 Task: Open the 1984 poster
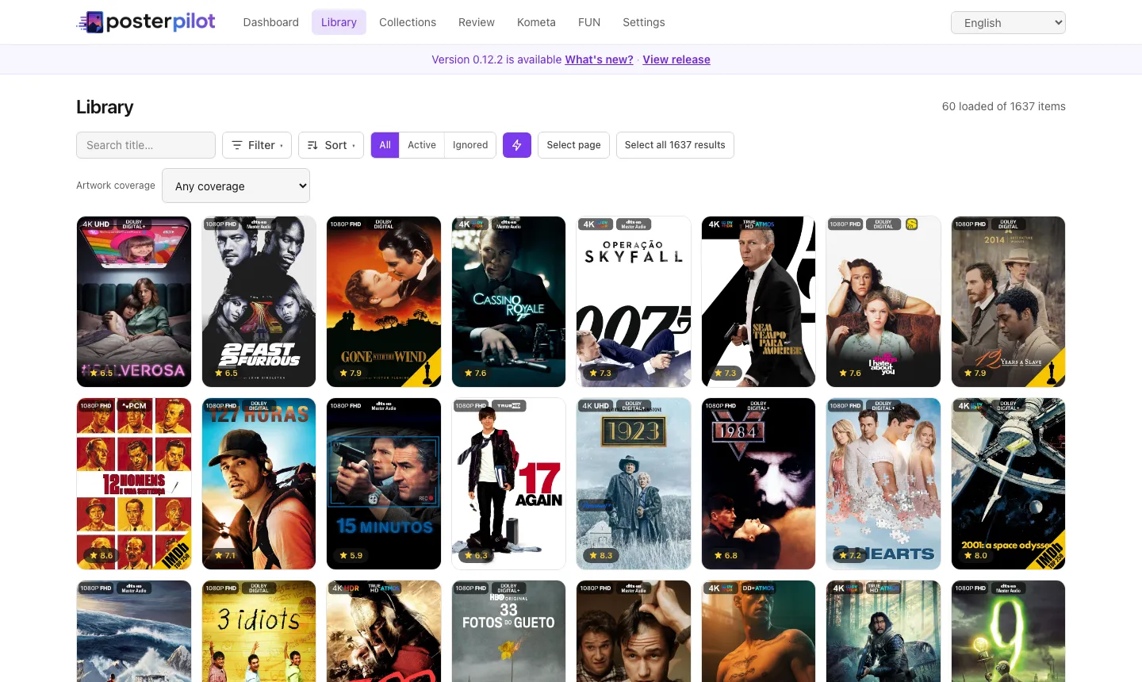(x=759, y=484)
